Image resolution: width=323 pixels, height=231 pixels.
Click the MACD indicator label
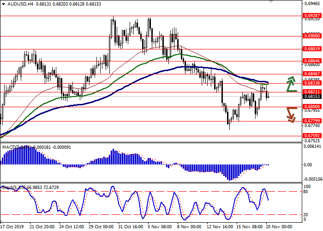click(x=10, y=147)
